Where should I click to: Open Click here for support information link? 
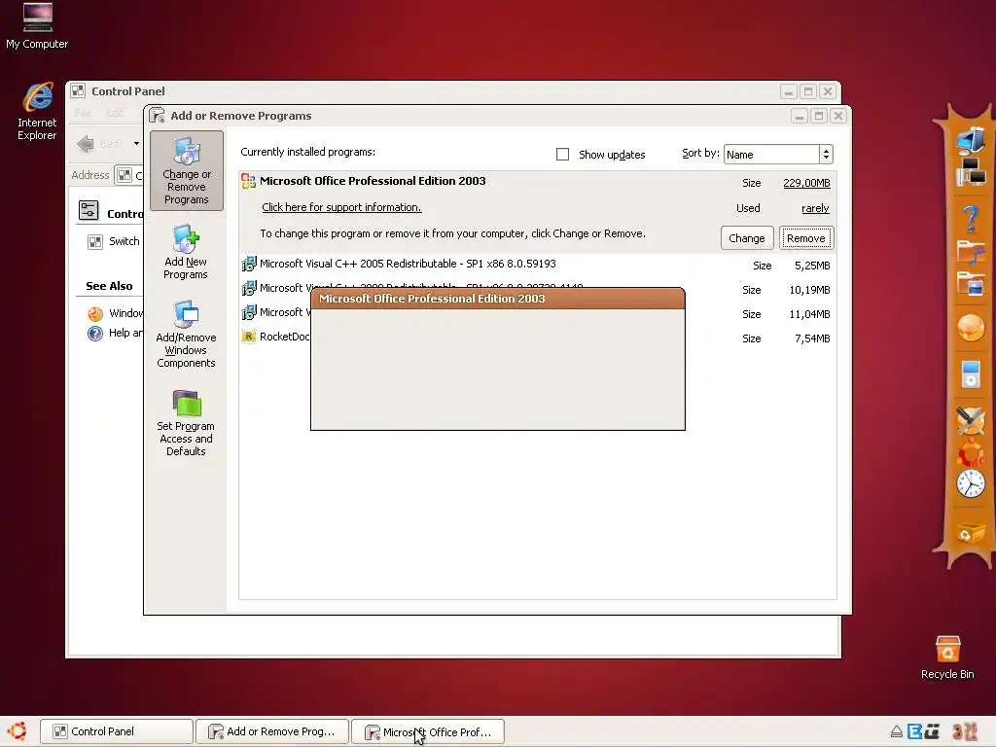pyautogui.click(x=341, y=207)
